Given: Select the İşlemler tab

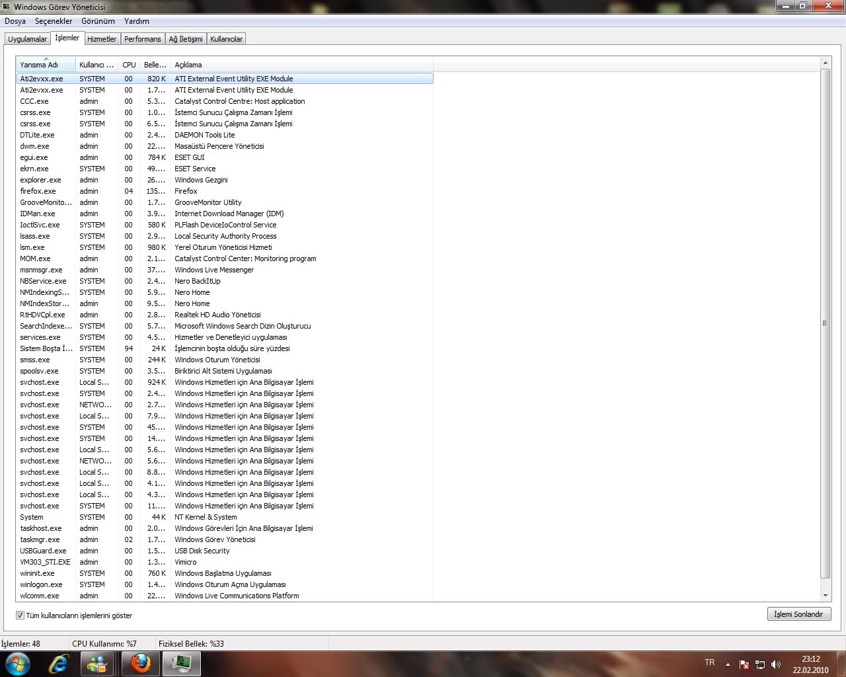Looking at the screenshot, I should pos(67,38).
